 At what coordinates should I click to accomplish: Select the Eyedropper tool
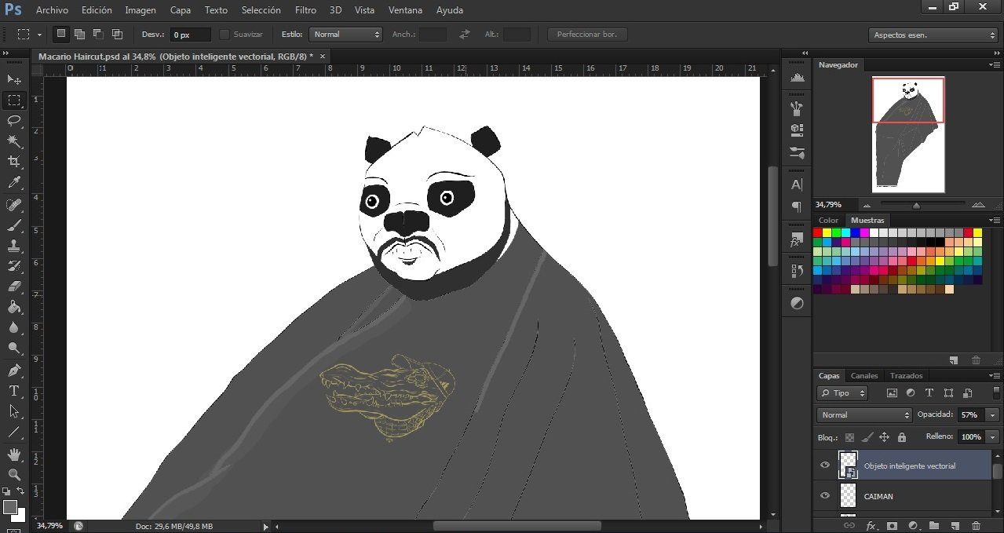(x=14, y=182)
